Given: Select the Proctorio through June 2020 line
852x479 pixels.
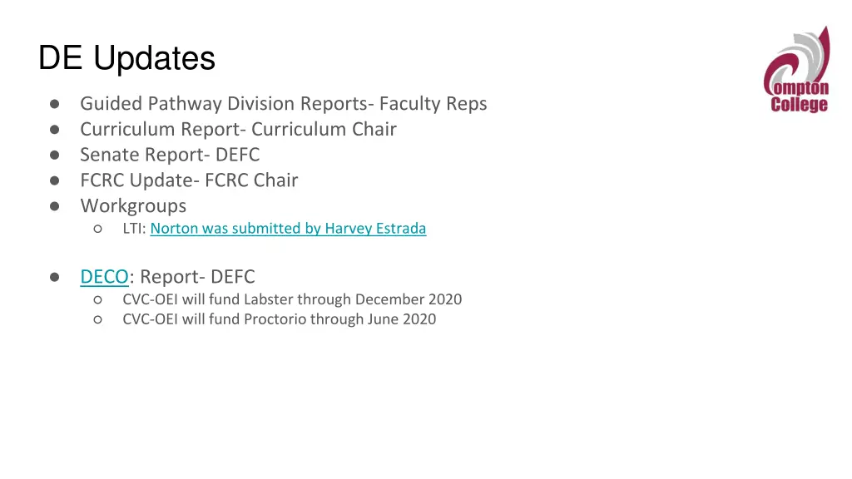Looking at the screenshot, I should coord(280,319).
